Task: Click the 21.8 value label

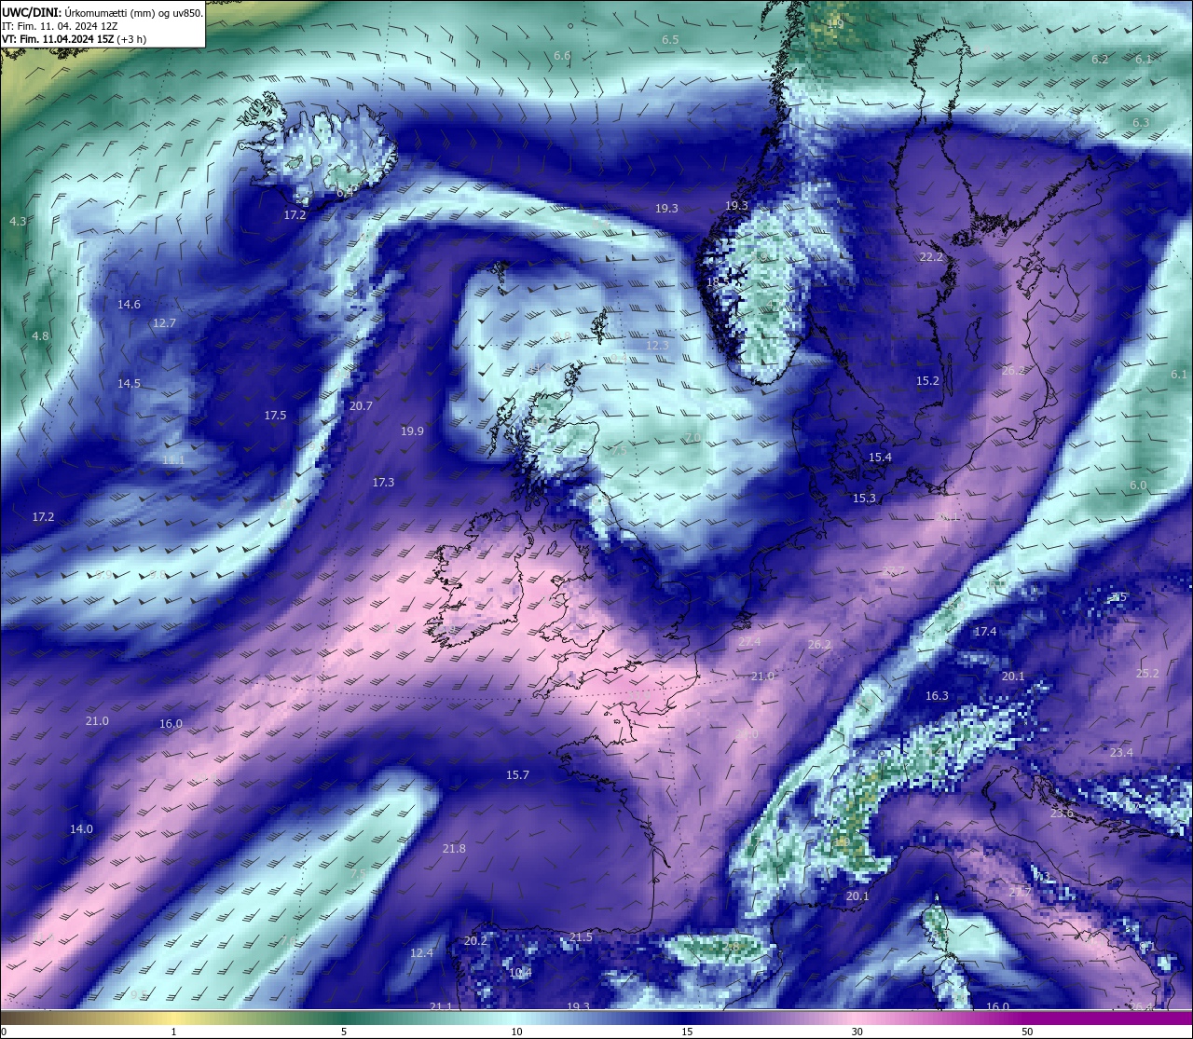Action: [454, 848]
